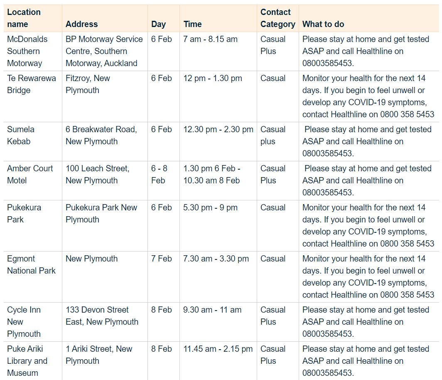442x380 pixels.
Task: Click the "Location name" column header
Action: tap(24, 18)
